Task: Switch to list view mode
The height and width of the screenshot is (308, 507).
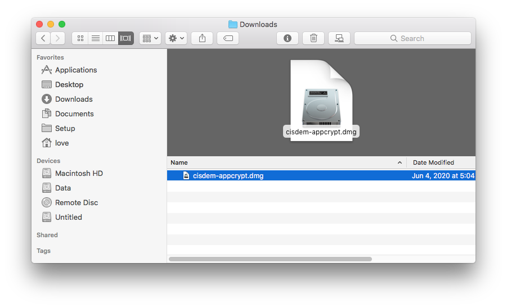Action: (x=95, y=38)
